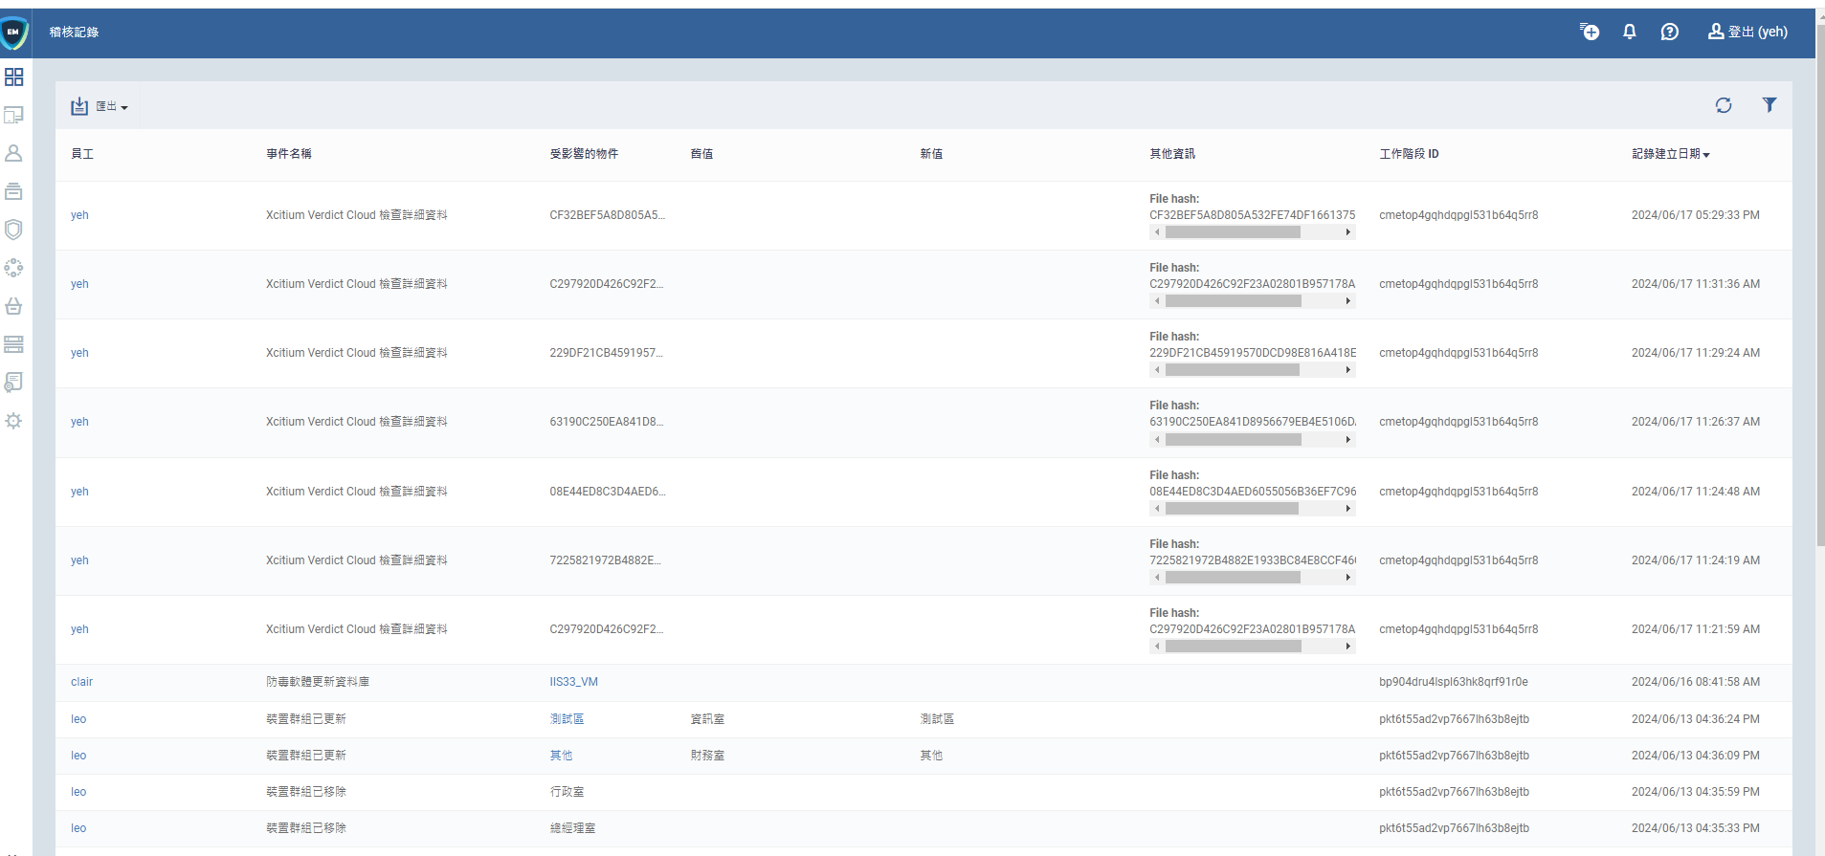Image resolution: width=1825 pixels, height=856 pixels.
Task: Log out via 登出 (yeh)
Action: pyautogui.click(x=1747, y=32)
